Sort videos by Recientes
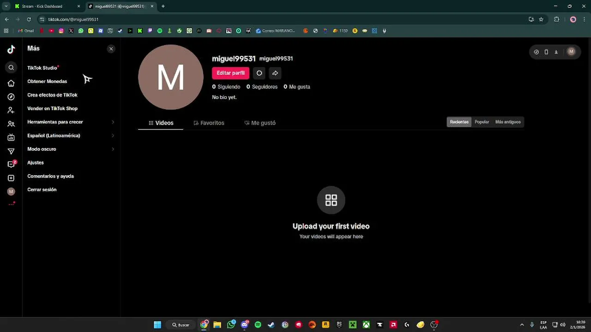The height and width of the screenshot is (332, 591). (459, 122)
